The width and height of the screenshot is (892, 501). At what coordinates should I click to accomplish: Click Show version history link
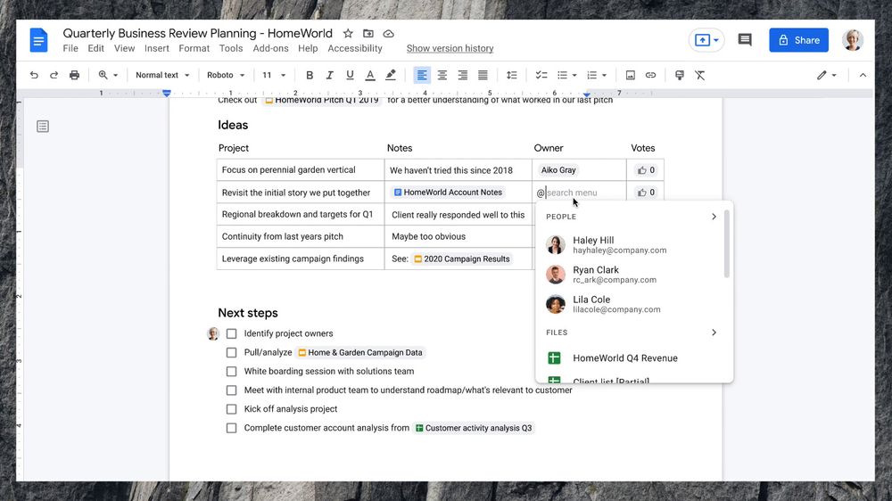450,48
